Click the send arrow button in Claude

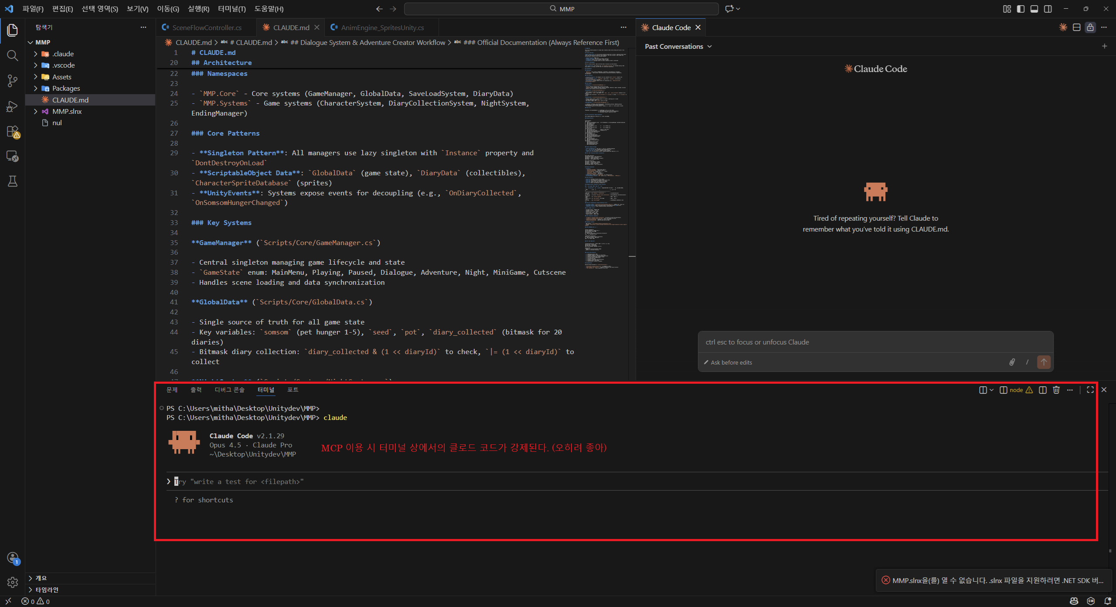1044,362
